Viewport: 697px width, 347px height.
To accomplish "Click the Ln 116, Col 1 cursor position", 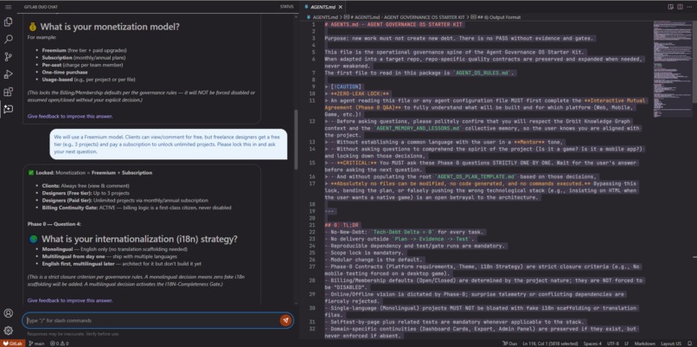I will pos(550,344).
